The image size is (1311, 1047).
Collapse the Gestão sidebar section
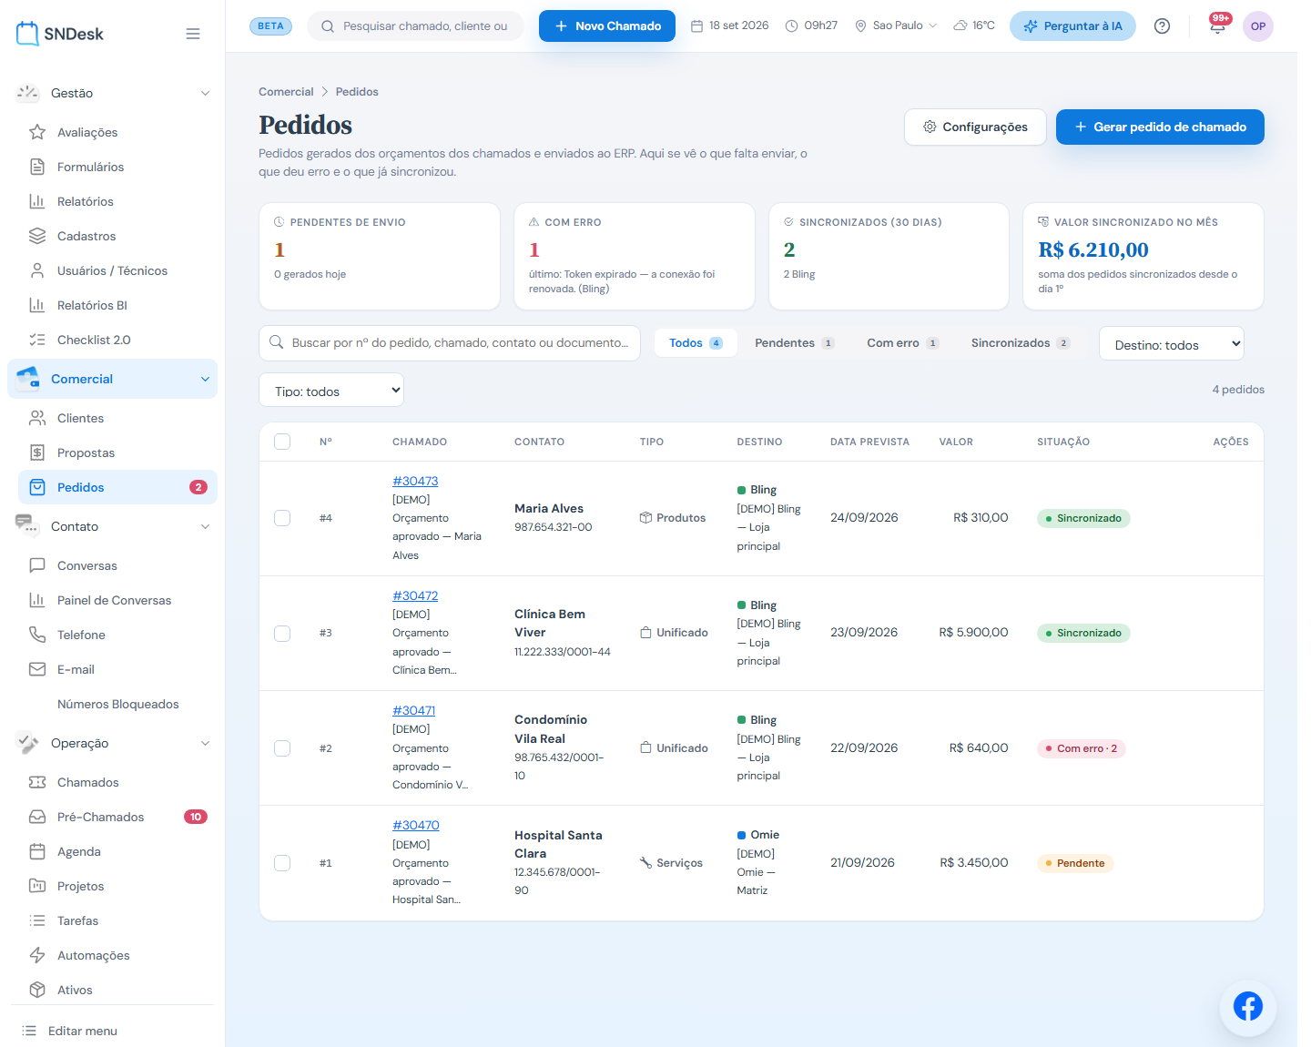(205, 93)
